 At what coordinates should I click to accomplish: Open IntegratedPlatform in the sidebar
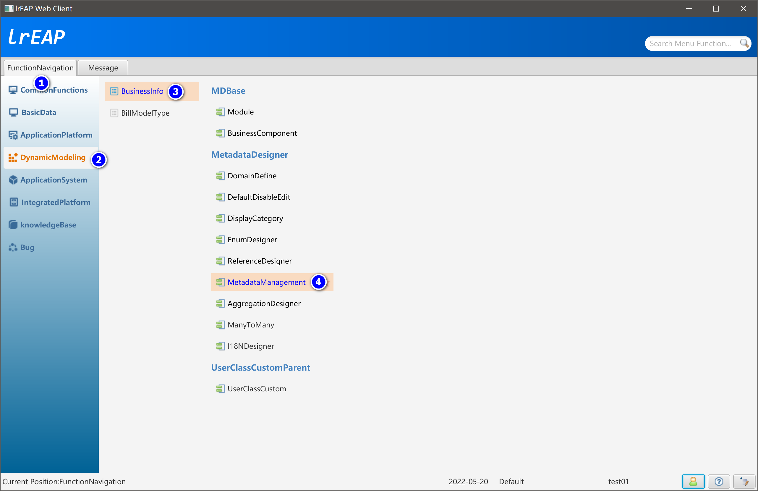coord(51,202)
